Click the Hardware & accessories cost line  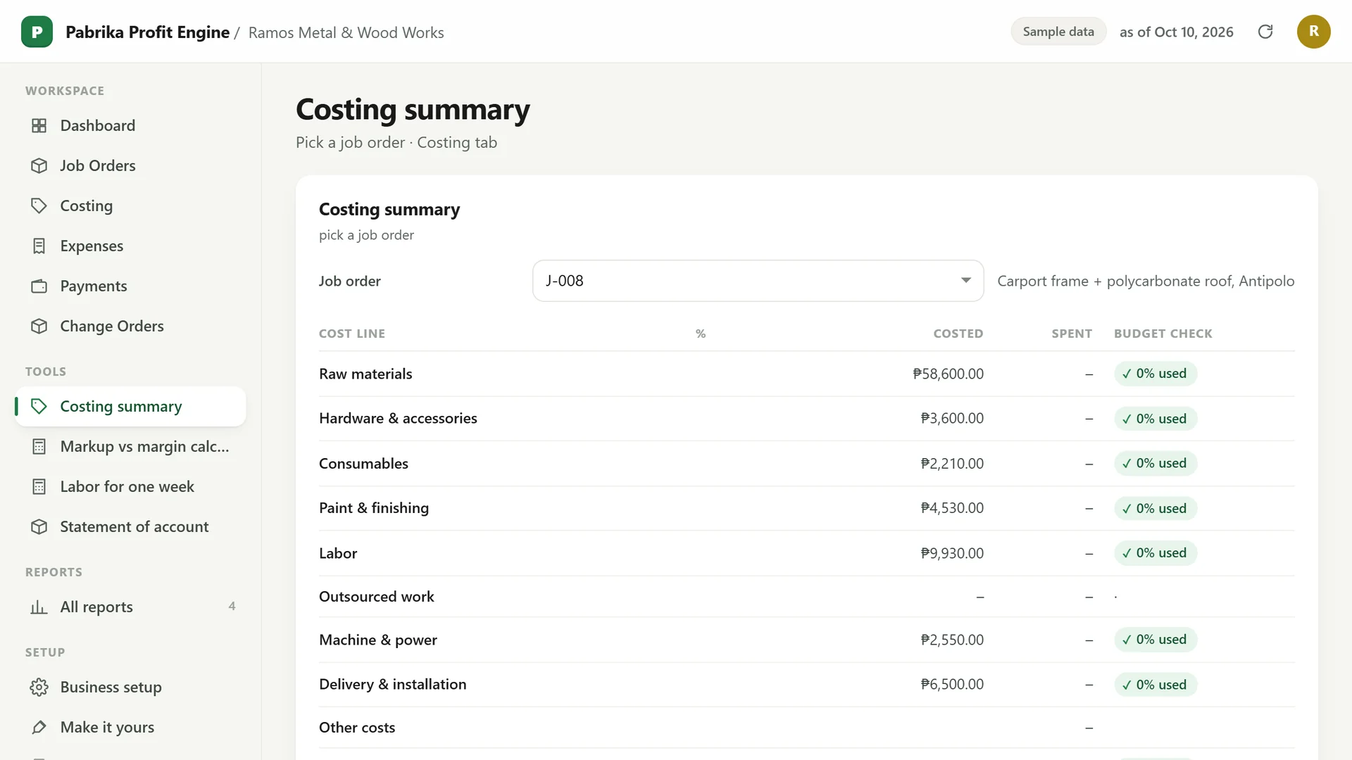tap(398, 419)
